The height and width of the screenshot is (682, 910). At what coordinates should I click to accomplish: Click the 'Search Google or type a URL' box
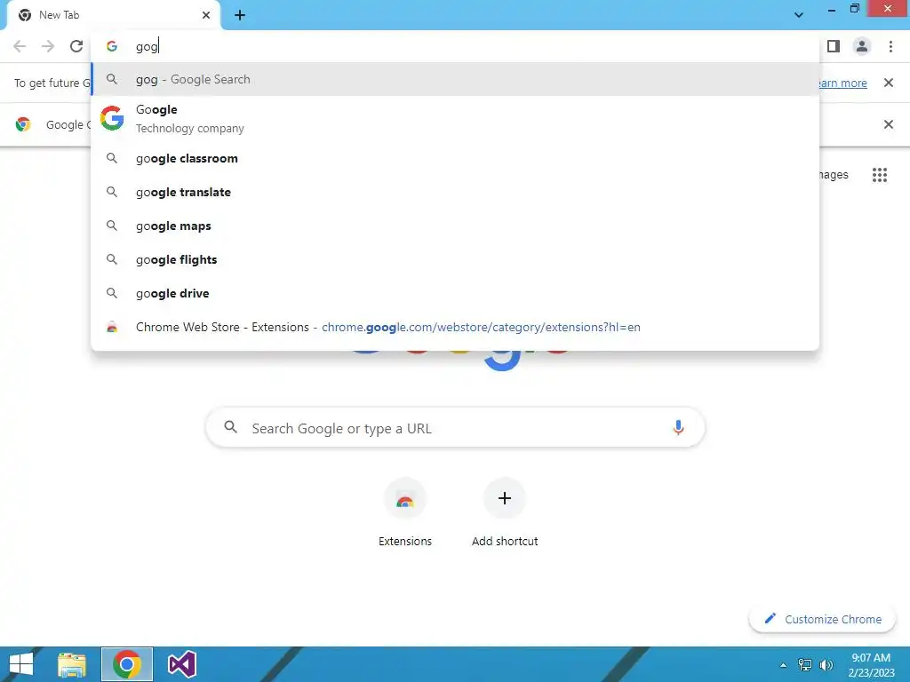pos(456,428)
